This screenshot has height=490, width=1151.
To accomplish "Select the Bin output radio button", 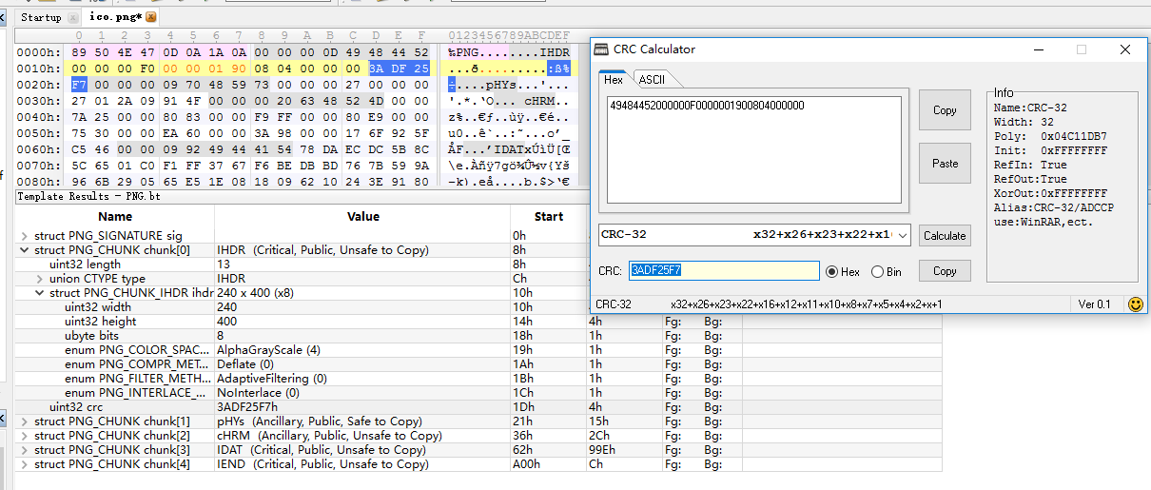I will coord(877,272).
